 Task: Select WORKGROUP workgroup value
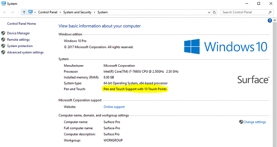(113, 140)
